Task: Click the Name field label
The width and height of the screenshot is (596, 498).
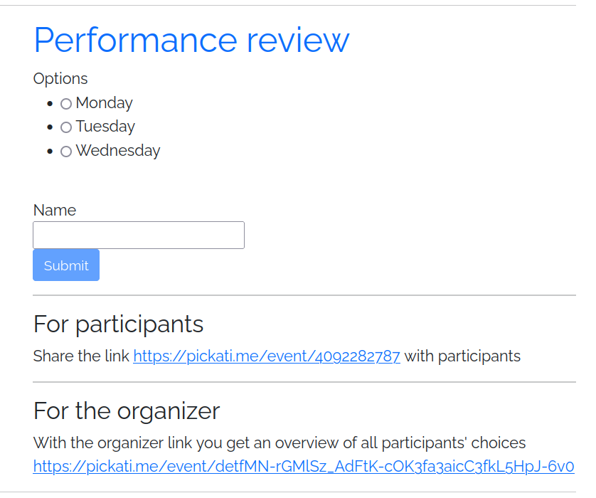Action: (x=54, y=211)
